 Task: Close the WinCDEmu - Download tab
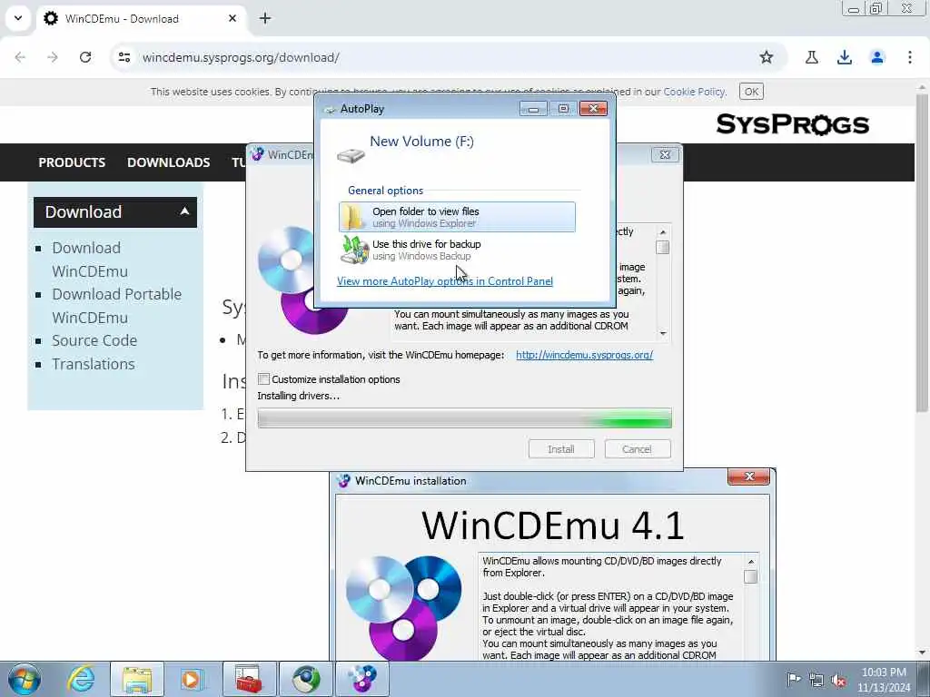232,18
